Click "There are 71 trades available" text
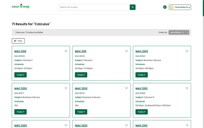Viewport: 204px width, 128px height. point(29,33)
